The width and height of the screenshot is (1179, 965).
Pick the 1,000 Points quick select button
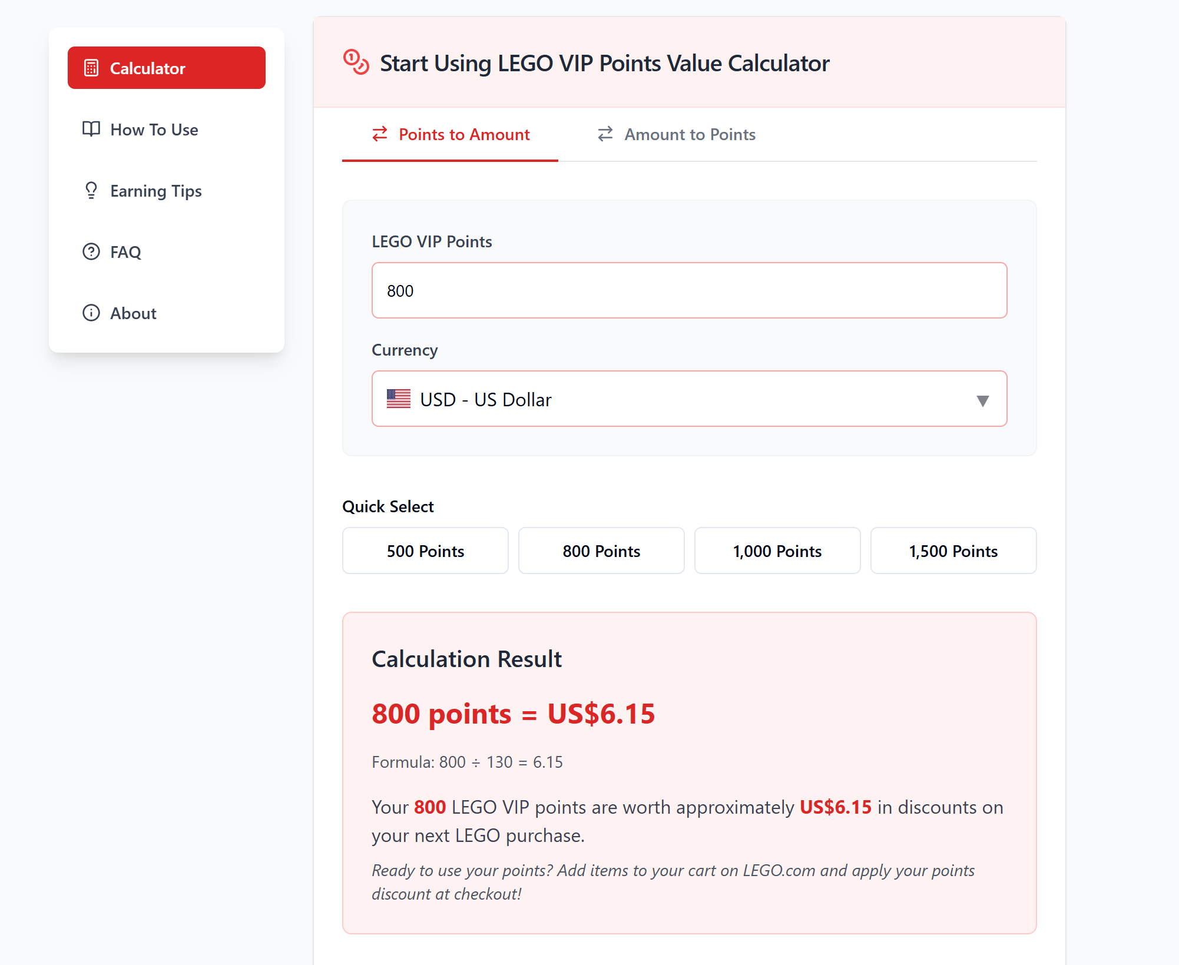point(777,551)
